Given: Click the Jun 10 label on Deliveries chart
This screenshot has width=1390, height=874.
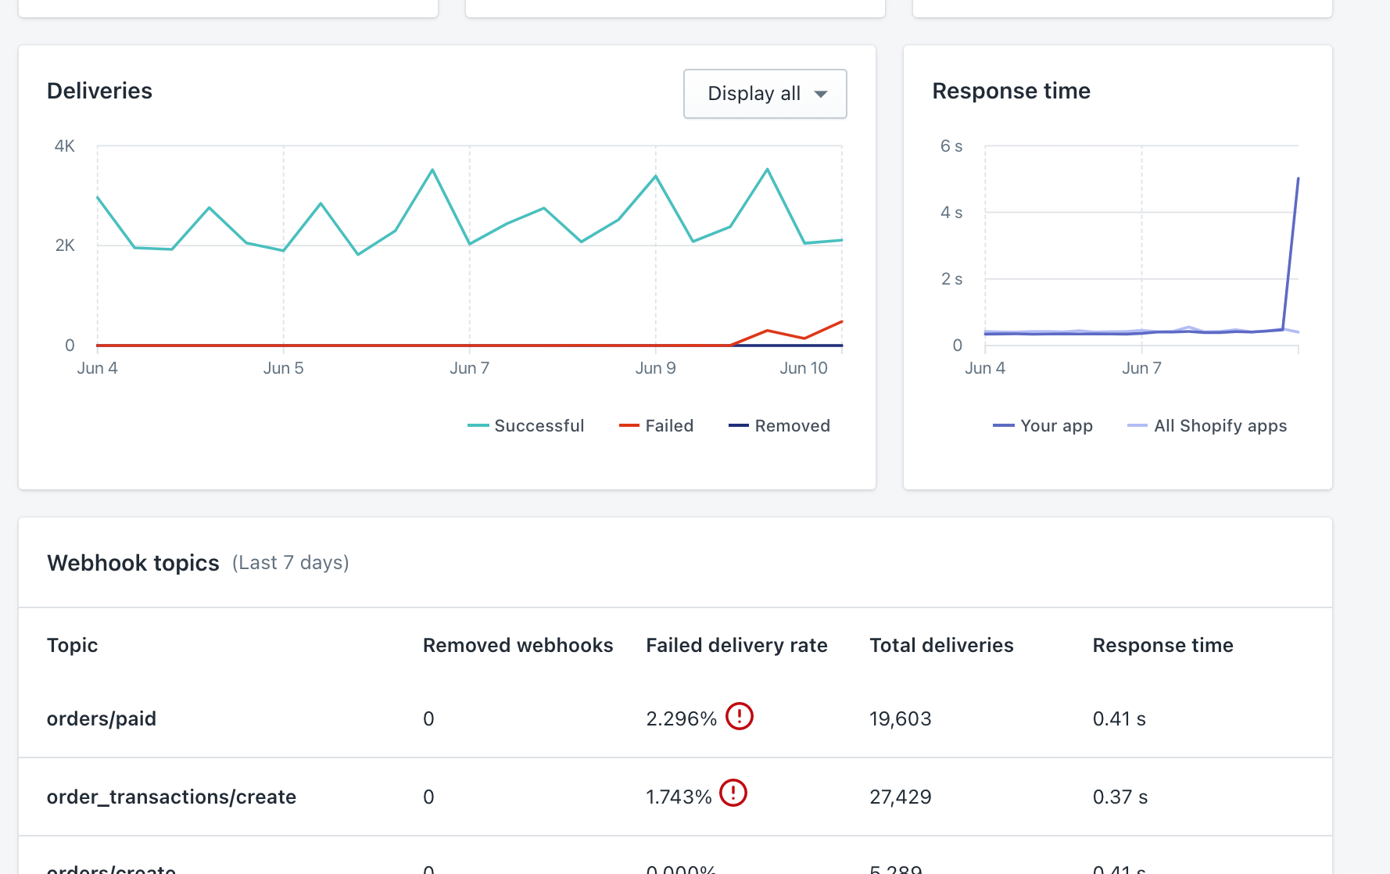Looking at the screenshot, I should coord(804,368).
